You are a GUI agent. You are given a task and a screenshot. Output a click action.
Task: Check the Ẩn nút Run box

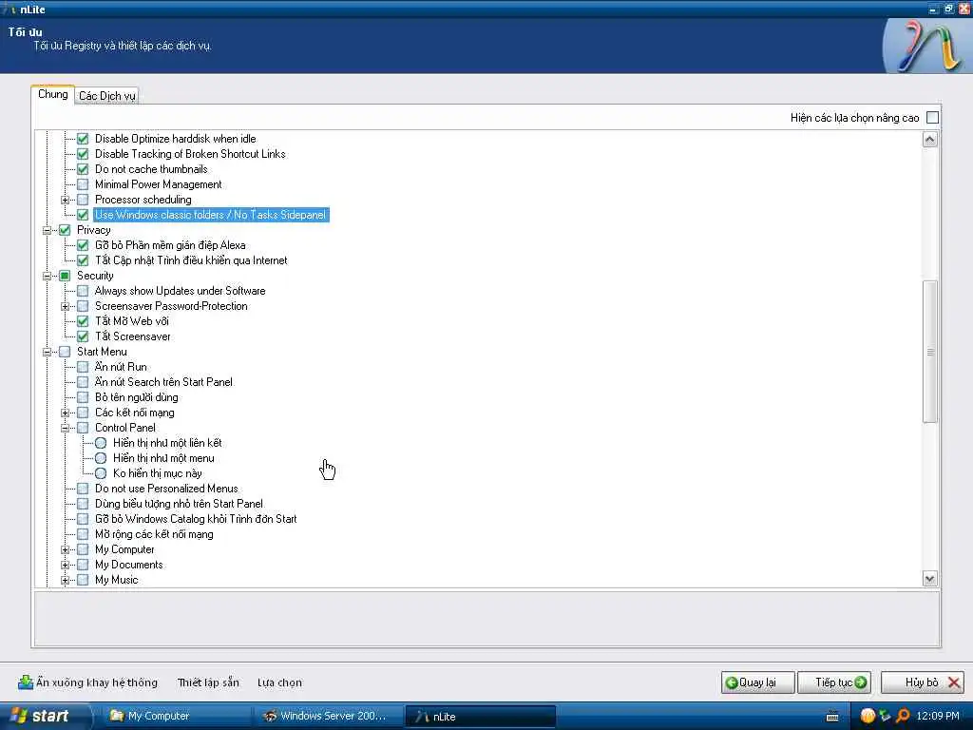click(x=83, y=367)
